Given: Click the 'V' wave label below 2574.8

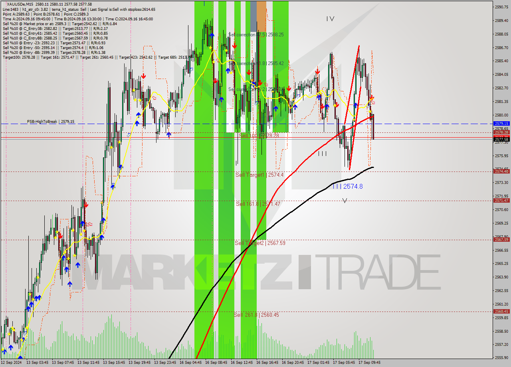Looking at the screenshot, I should (x=345, y=201).
